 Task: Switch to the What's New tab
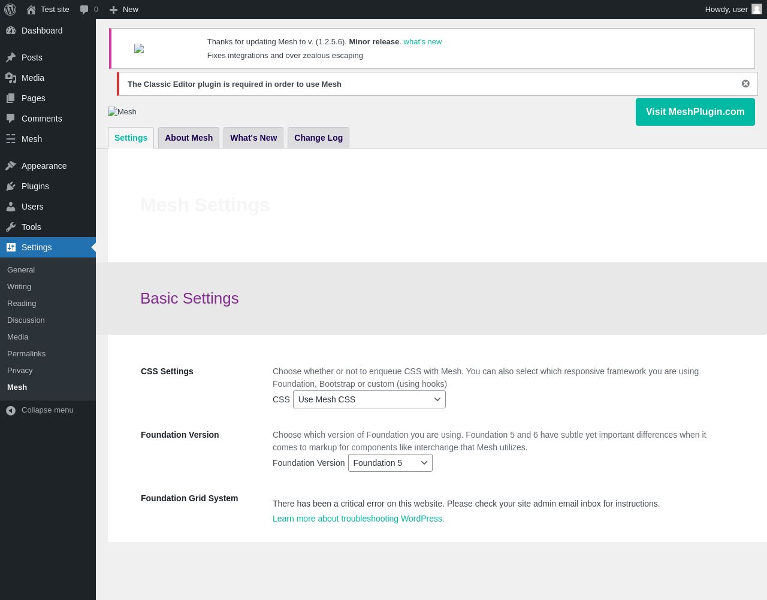(x=253, y=138)
